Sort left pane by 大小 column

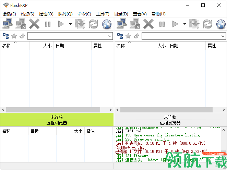point(42,46)
